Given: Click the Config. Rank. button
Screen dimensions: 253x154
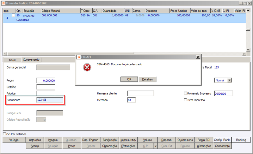Looking at the screenshot, I should pyautogui.click(x=222, y=140).
